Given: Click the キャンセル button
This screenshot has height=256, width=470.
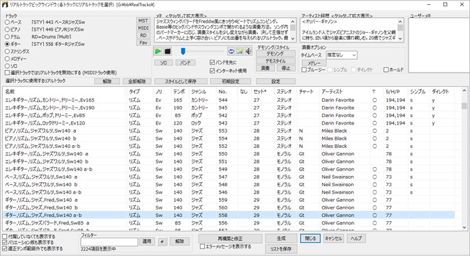Looking at the screenshot, I should click(x=333, y=239).
